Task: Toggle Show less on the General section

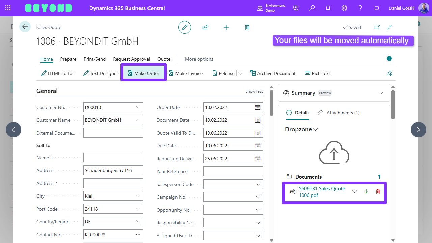Action: pyautogui.click(x=254, y=91)
